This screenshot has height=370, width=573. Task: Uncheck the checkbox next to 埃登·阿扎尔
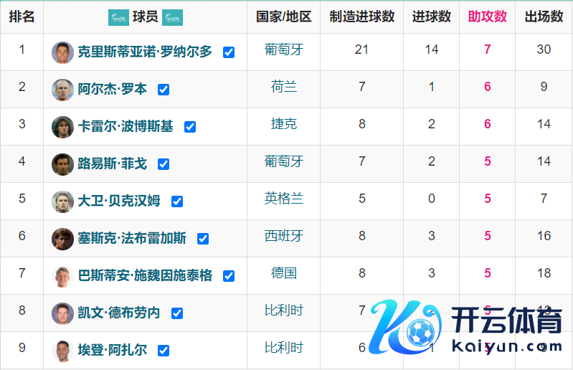click(x=164, y=351)
